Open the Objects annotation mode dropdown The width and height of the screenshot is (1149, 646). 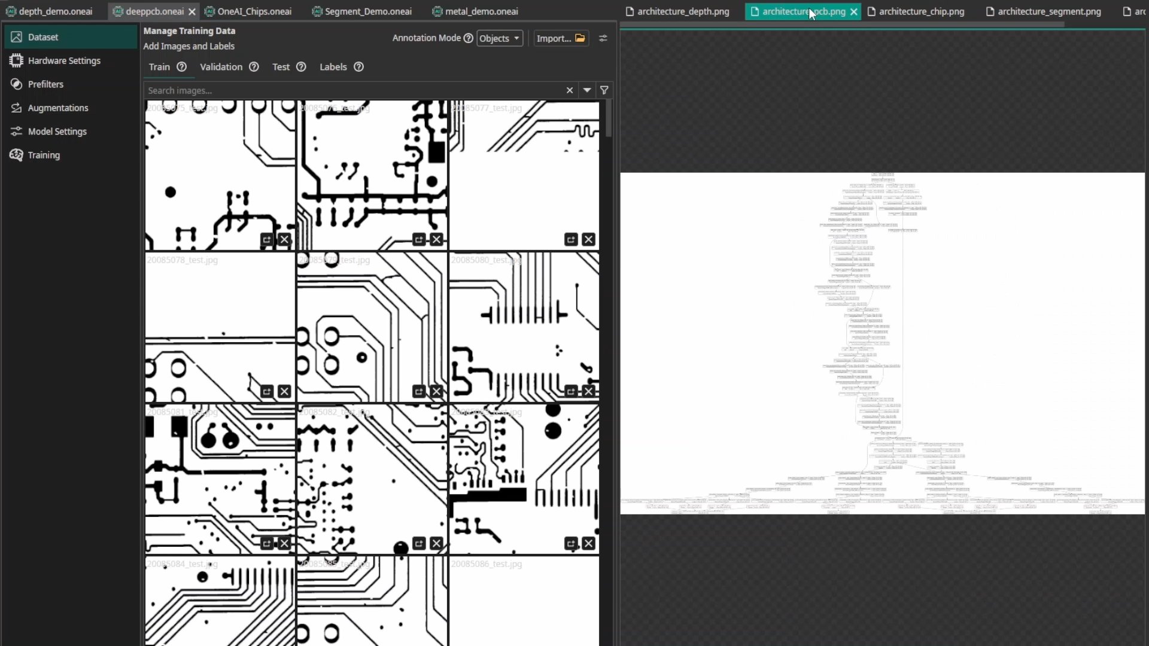coord(499,38)
